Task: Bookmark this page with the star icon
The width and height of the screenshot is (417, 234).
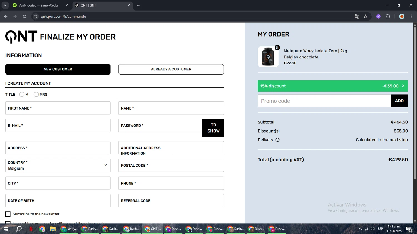Action: pos(366,16)
